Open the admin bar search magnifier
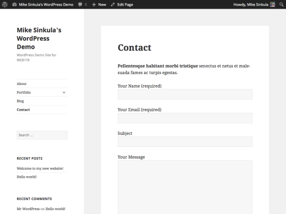 [282, 4]
